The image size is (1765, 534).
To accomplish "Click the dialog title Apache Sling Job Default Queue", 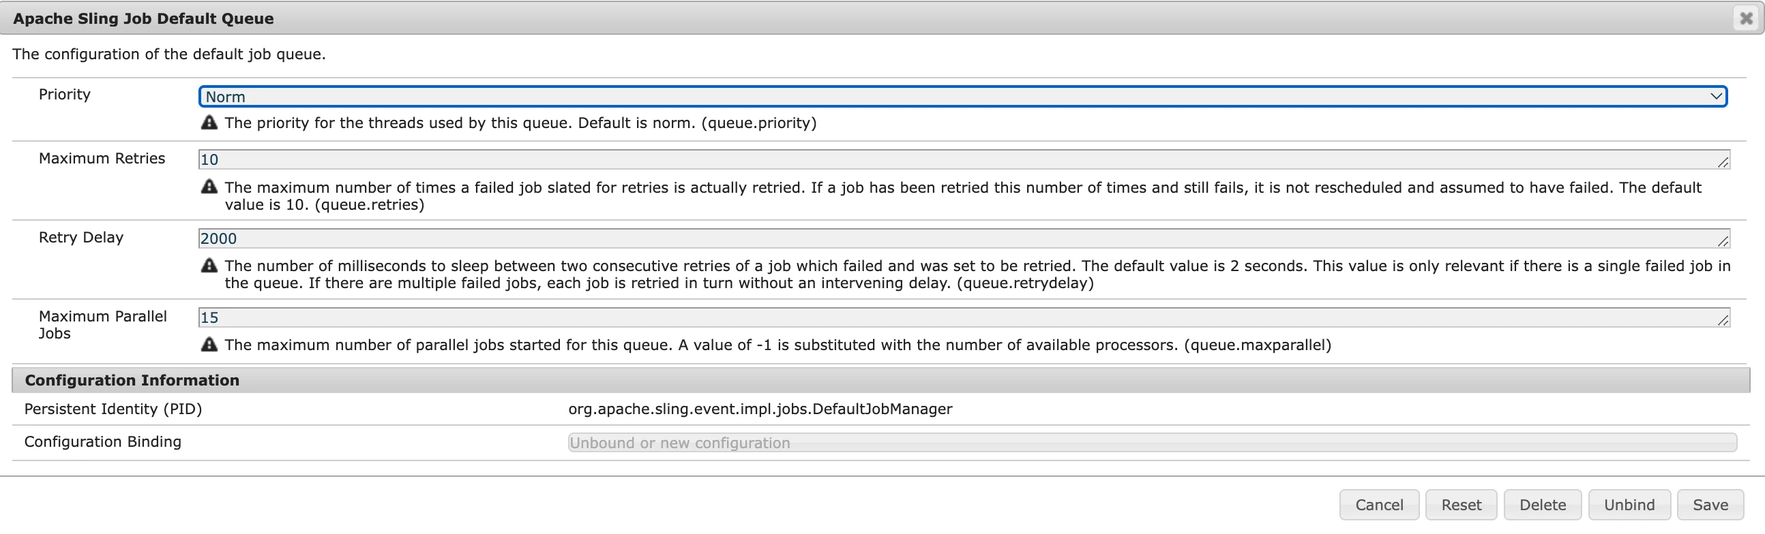I will tap(143, 18).
